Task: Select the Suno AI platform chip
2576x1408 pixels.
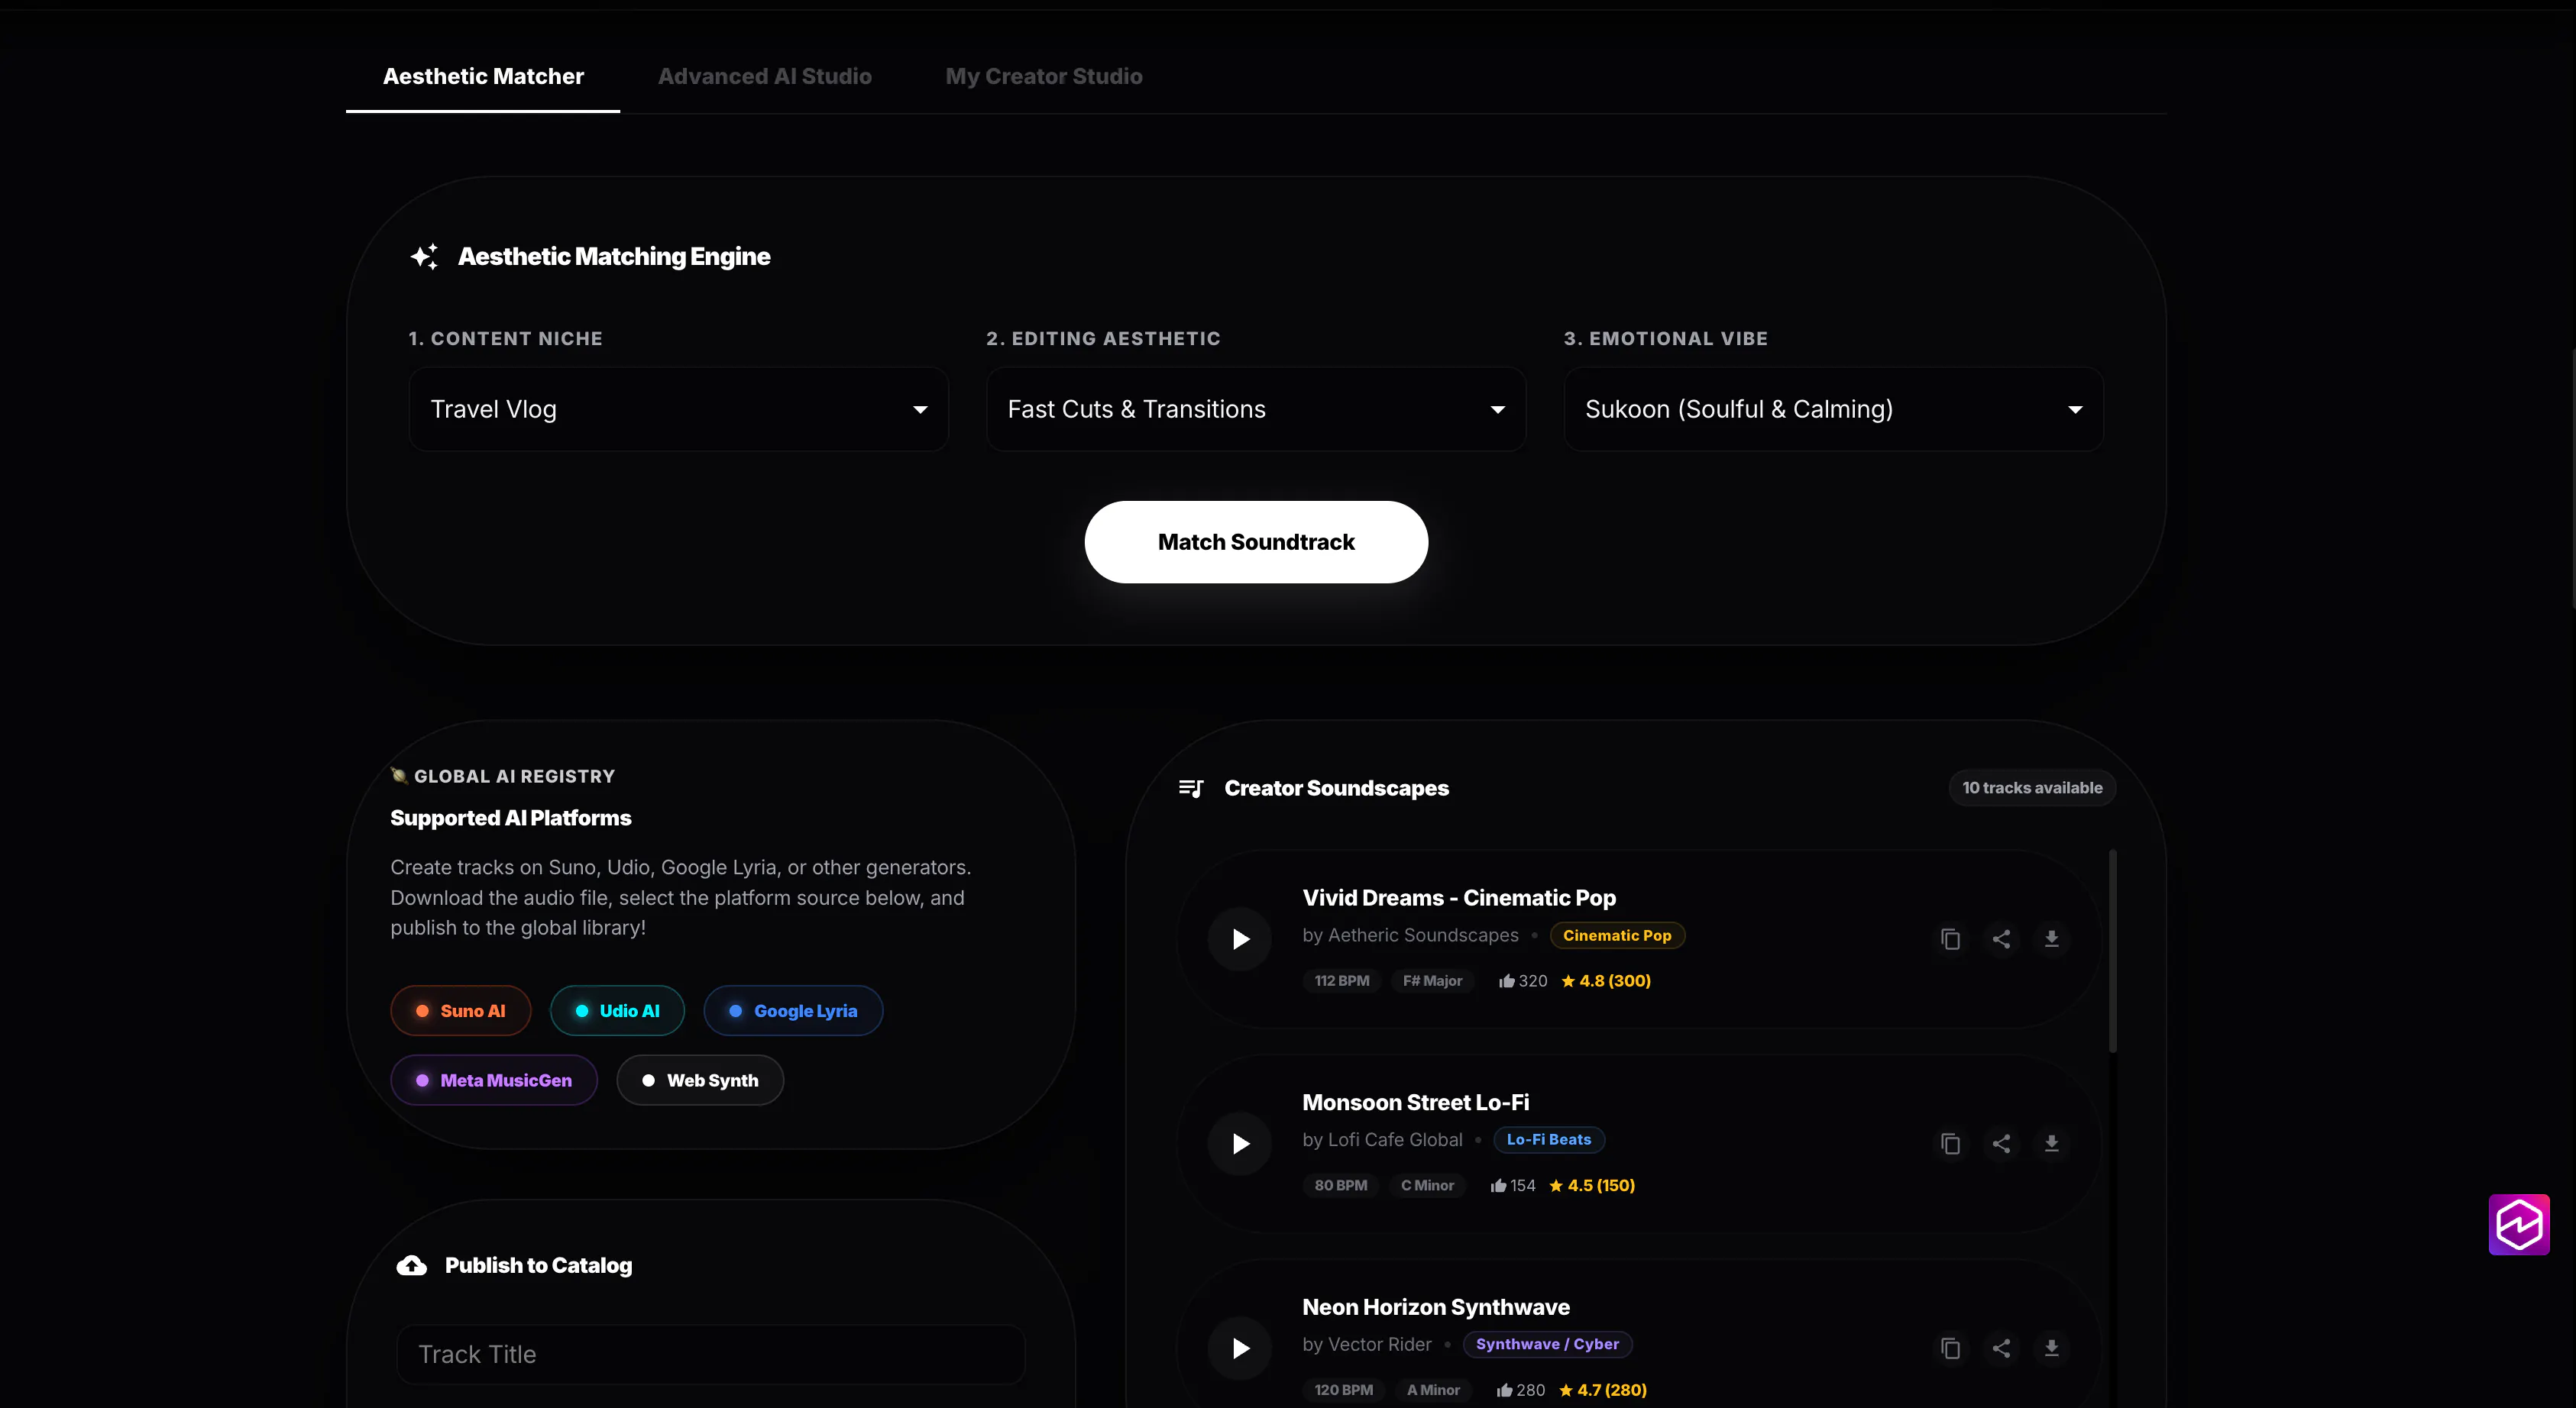Action: (460, 1010)
